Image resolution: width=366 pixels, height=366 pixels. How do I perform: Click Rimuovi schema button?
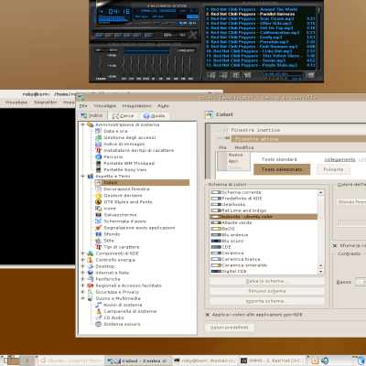(267, 291)
